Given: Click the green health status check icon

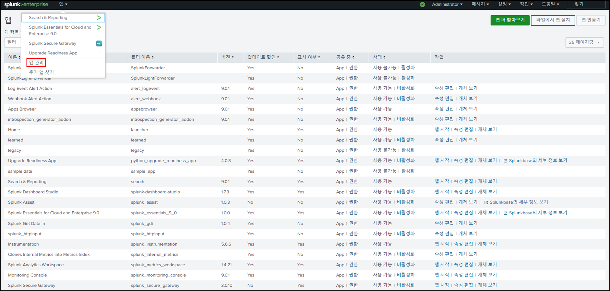Looking at the screenshot, I should (x=422, y=4).
